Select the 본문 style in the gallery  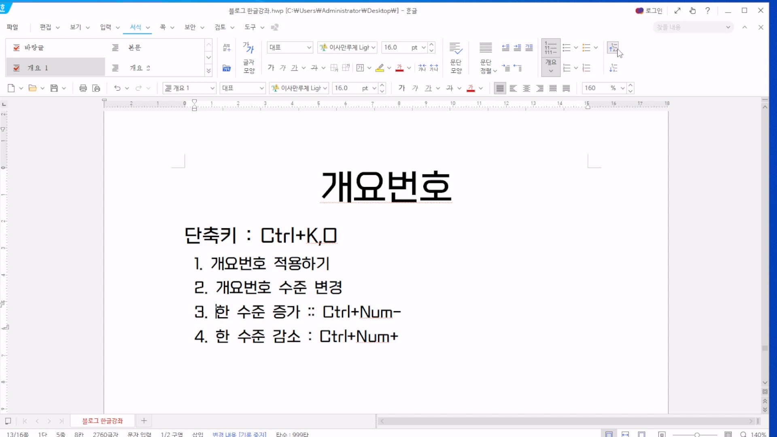point(134,48)
